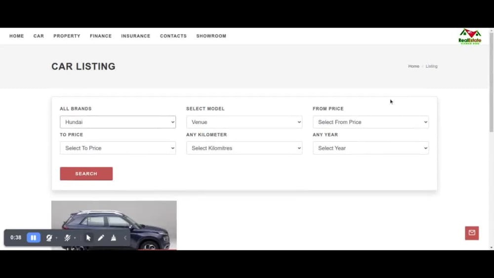
Task: Open the Select Year dropdown
Action: (x=370, y=148)
